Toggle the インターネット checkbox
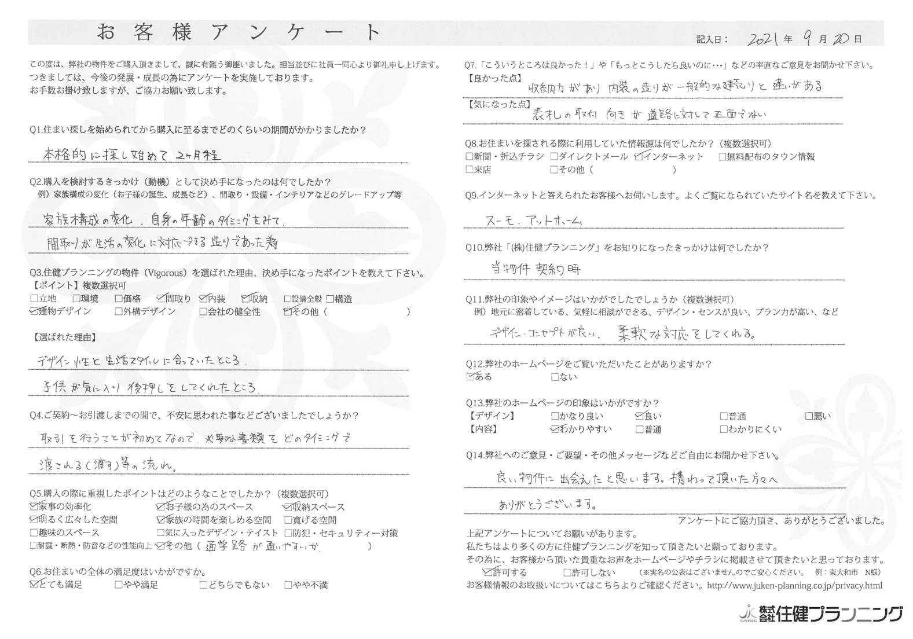The width and height of the screenshot is (913, 639). click(639, 157)
